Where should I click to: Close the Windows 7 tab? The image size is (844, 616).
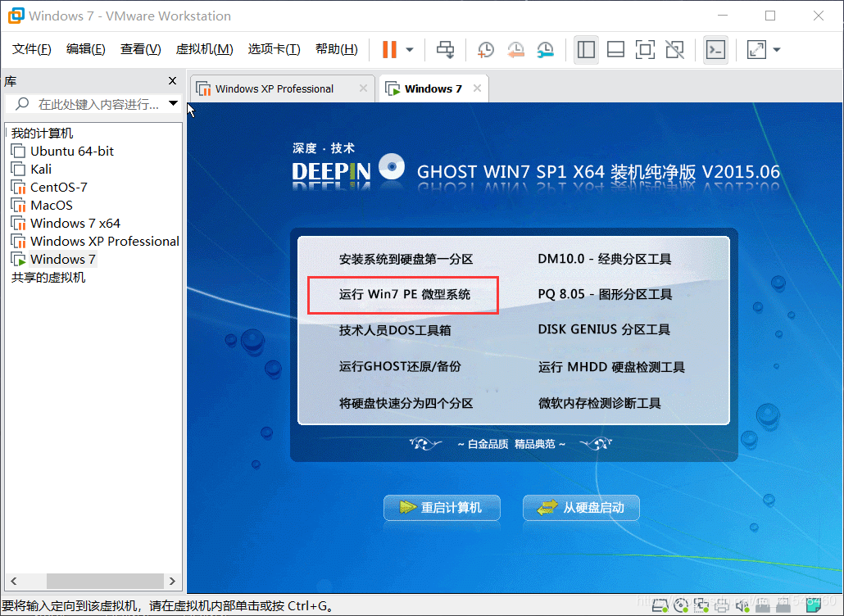pos(477,88)
